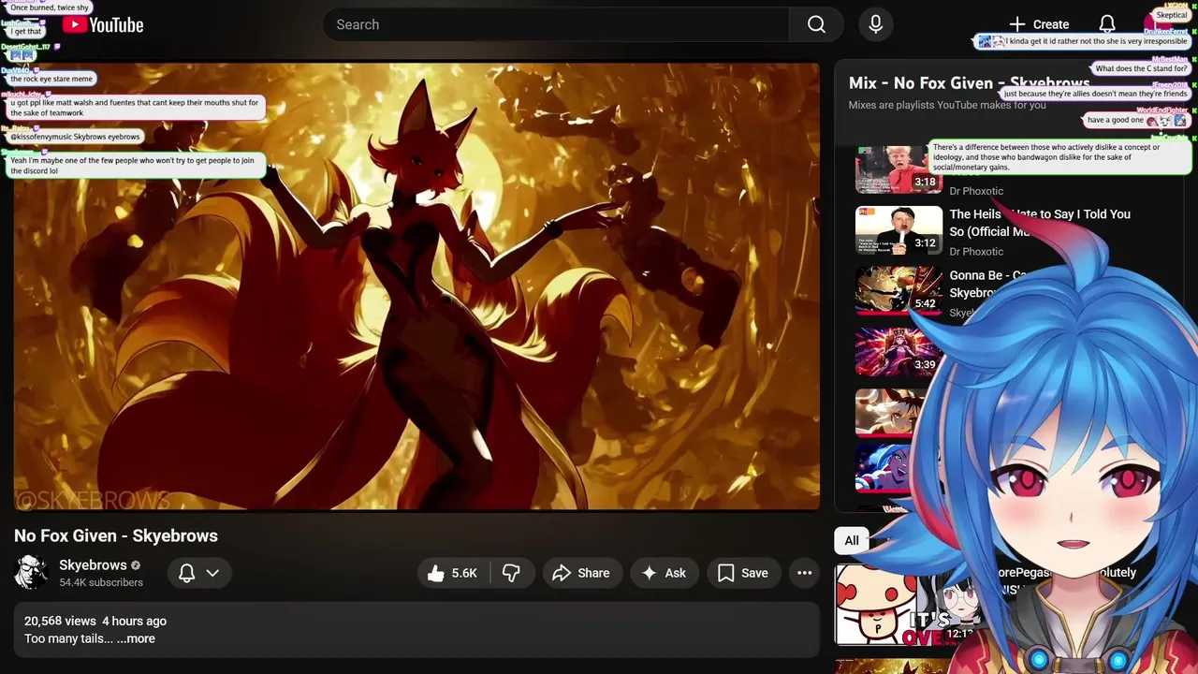Open the more actions three-dot menu
The width and height of the screenshot is (1198, 674).
[804, 573]
